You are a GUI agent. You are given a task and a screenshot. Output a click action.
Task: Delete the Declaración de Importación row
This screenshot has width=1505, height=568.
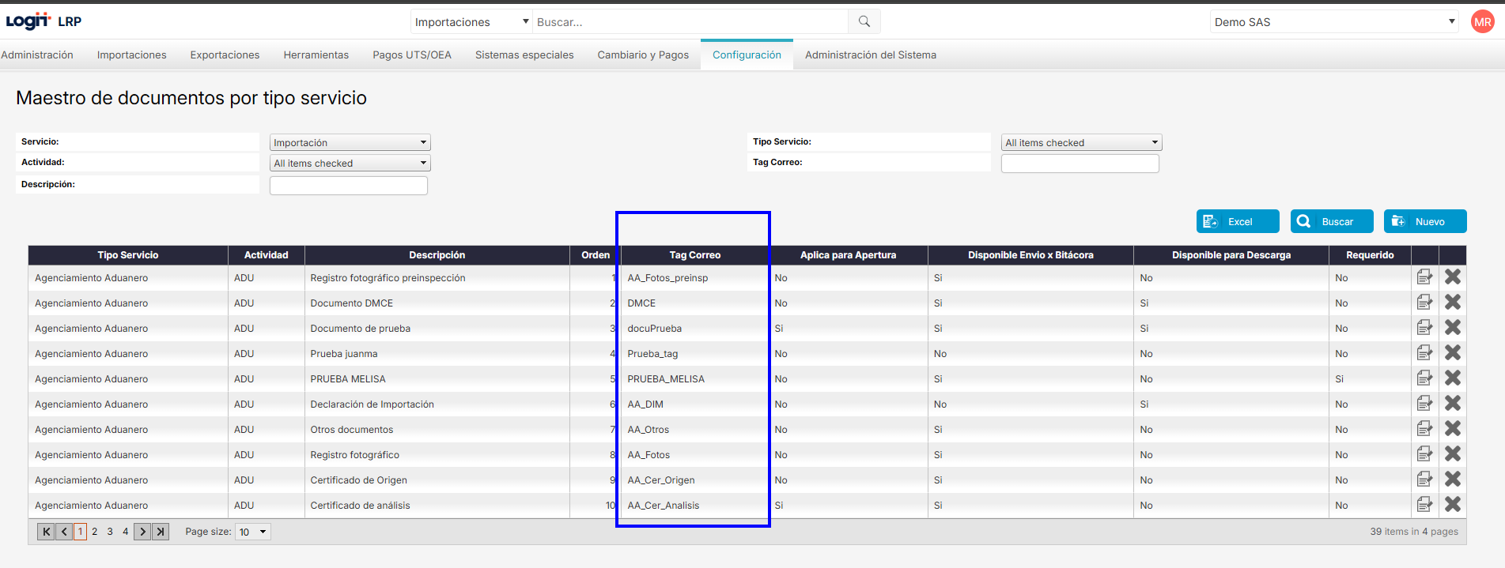1453,404
